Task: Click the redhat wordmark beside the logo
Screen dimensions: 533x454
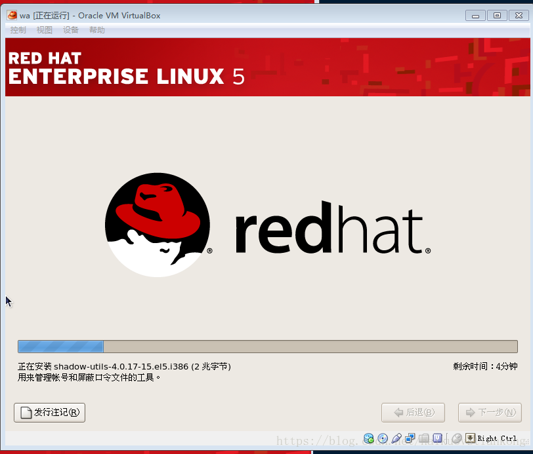Action: [x=333, y=227]
